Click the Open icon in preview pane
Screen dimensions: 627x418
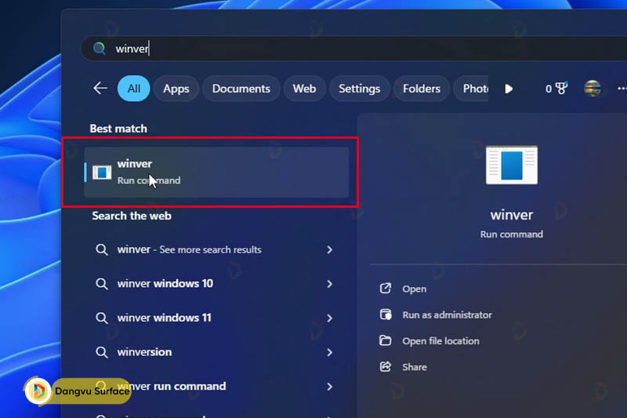pyautogui.click(x=385, y=289)
